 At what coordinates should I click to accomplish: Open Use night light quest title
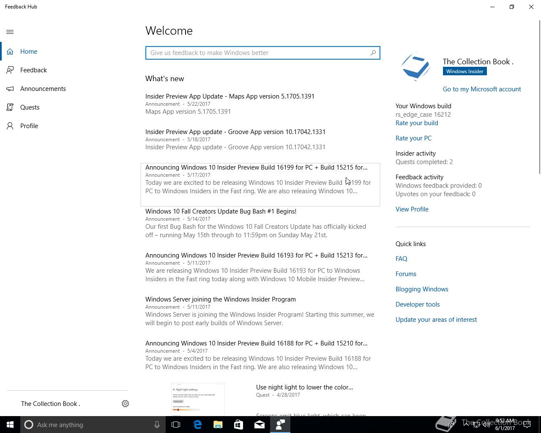pyautogui.click(x=304, y=387)
